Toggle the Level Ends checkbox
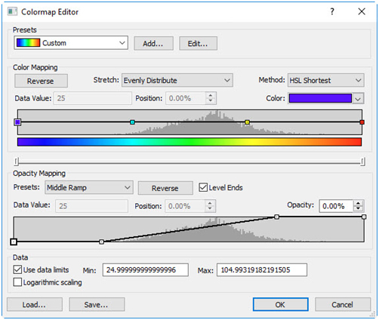The height and width of the screenshot is (320, 379). (x=203, y=187)
